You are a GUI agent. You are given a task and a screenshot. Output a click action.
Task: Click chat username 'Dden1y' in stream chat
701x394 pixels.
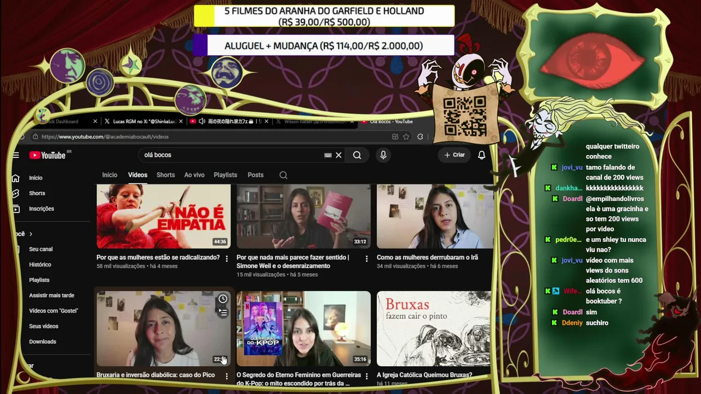pyautogui.click(x=572, y=323)
